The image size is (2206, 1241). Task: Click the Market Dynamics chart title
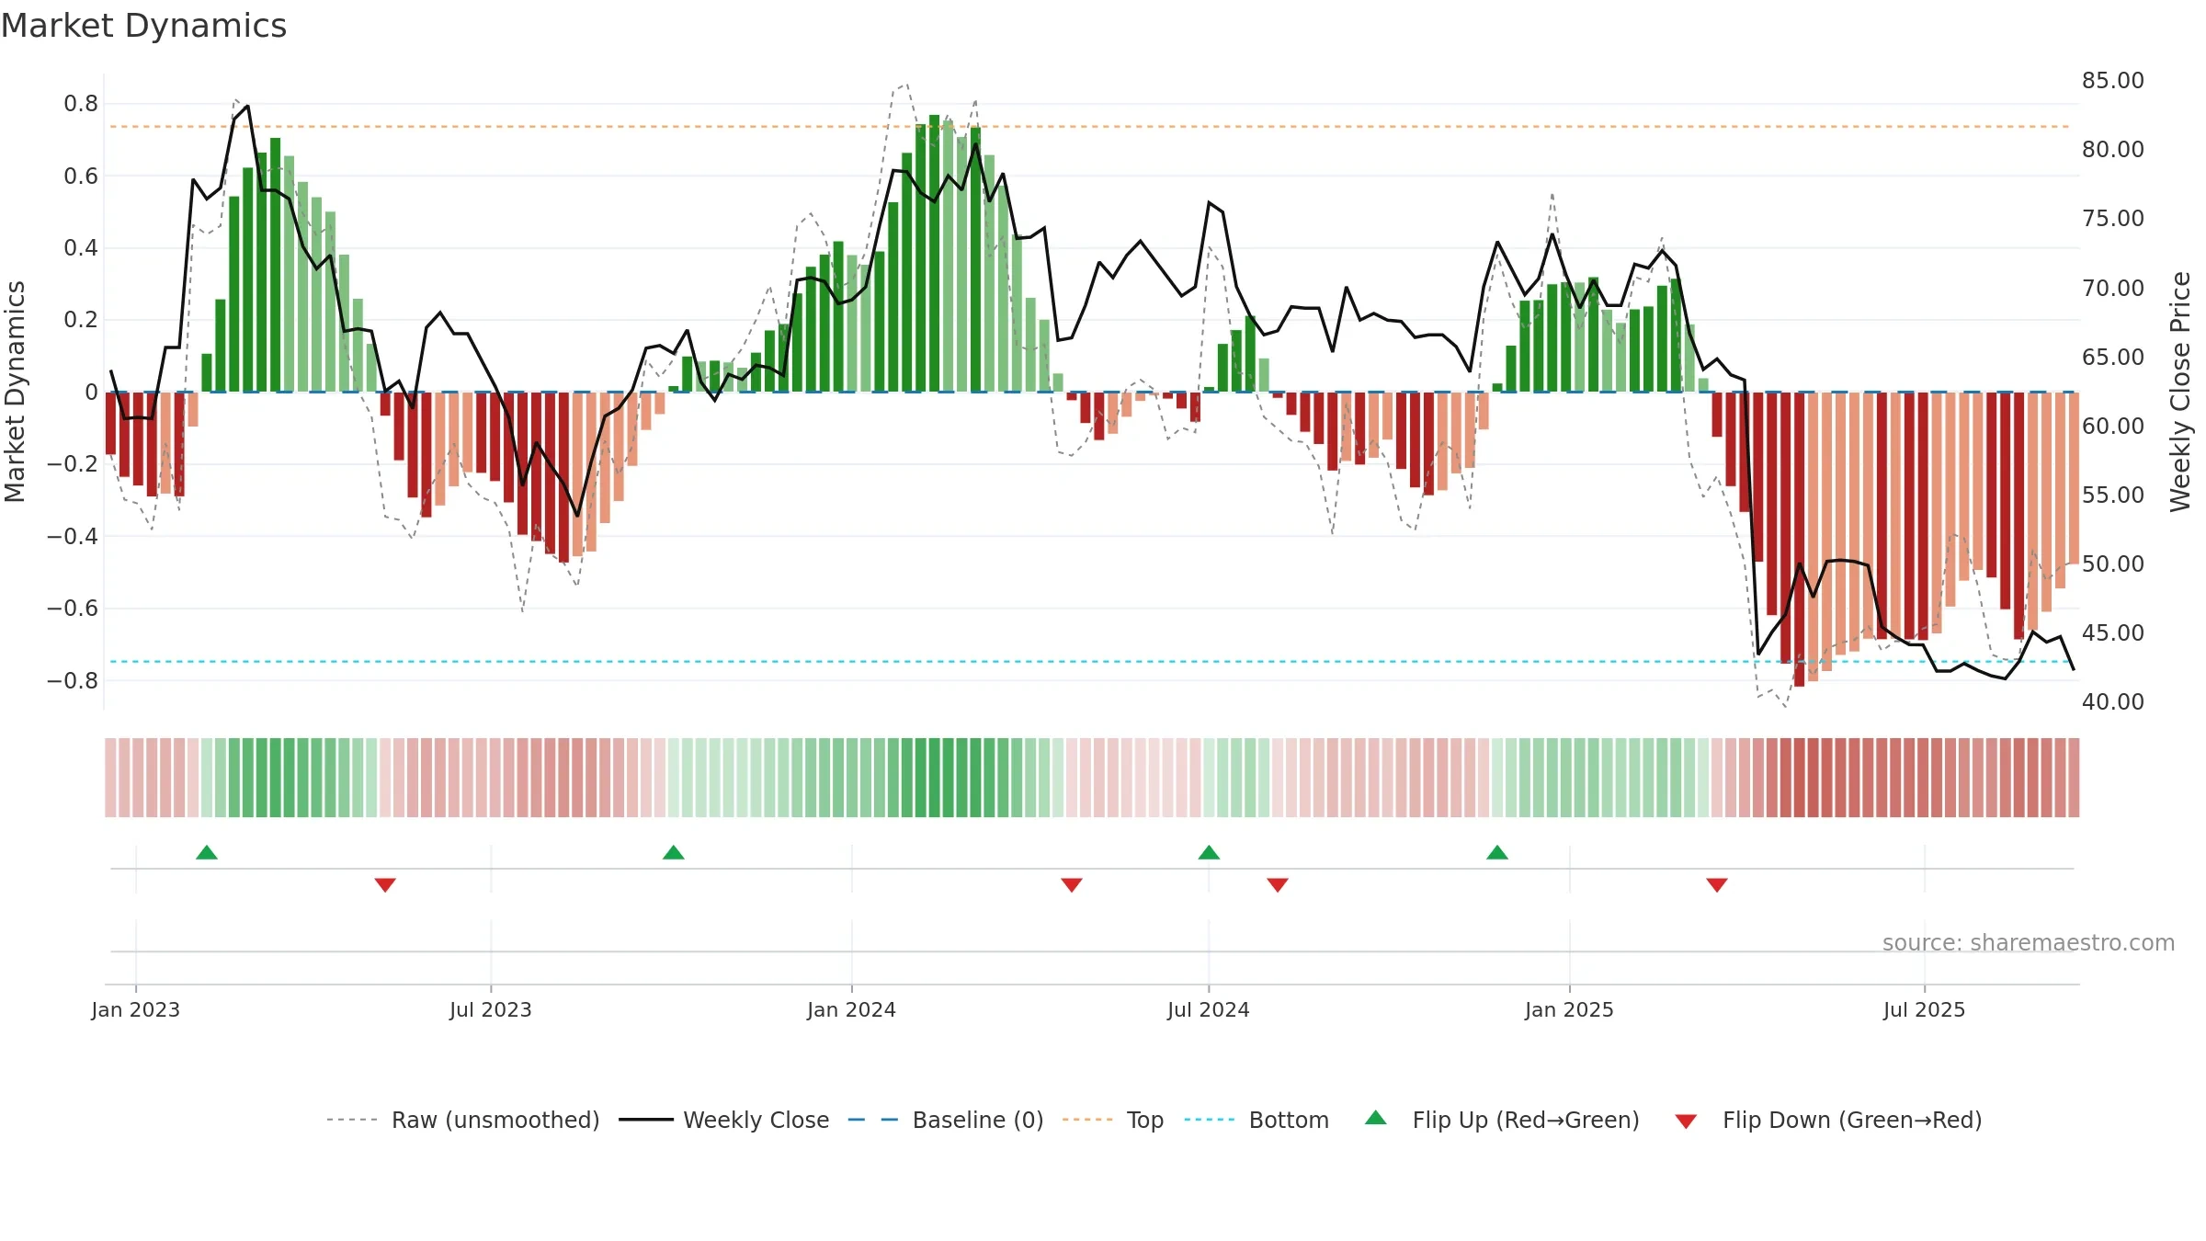144,26
